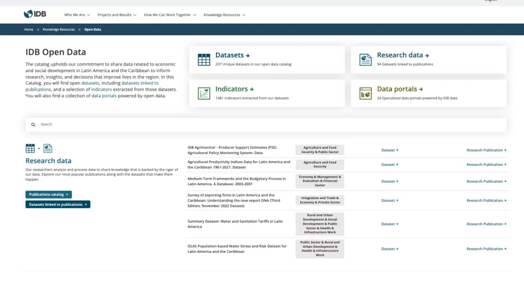This screenshot has width=524, height=282.
Task: Follow the inline 'indicators' link
Action: click(101, 89)
